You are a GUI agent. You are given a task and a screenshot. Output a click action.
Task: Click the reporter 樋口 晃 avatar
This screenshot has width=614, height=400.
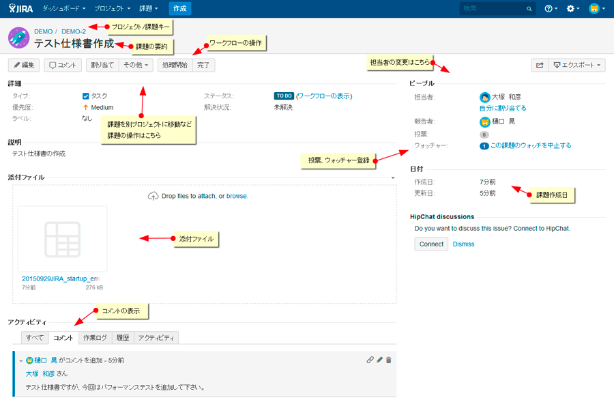(x=485, y=122)
